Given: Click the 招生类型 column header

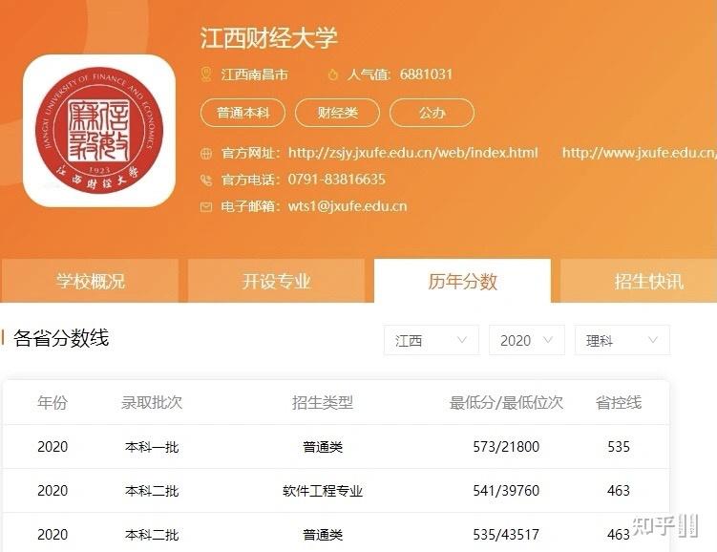Looking at the screenshot, I should tap(323, 402).
